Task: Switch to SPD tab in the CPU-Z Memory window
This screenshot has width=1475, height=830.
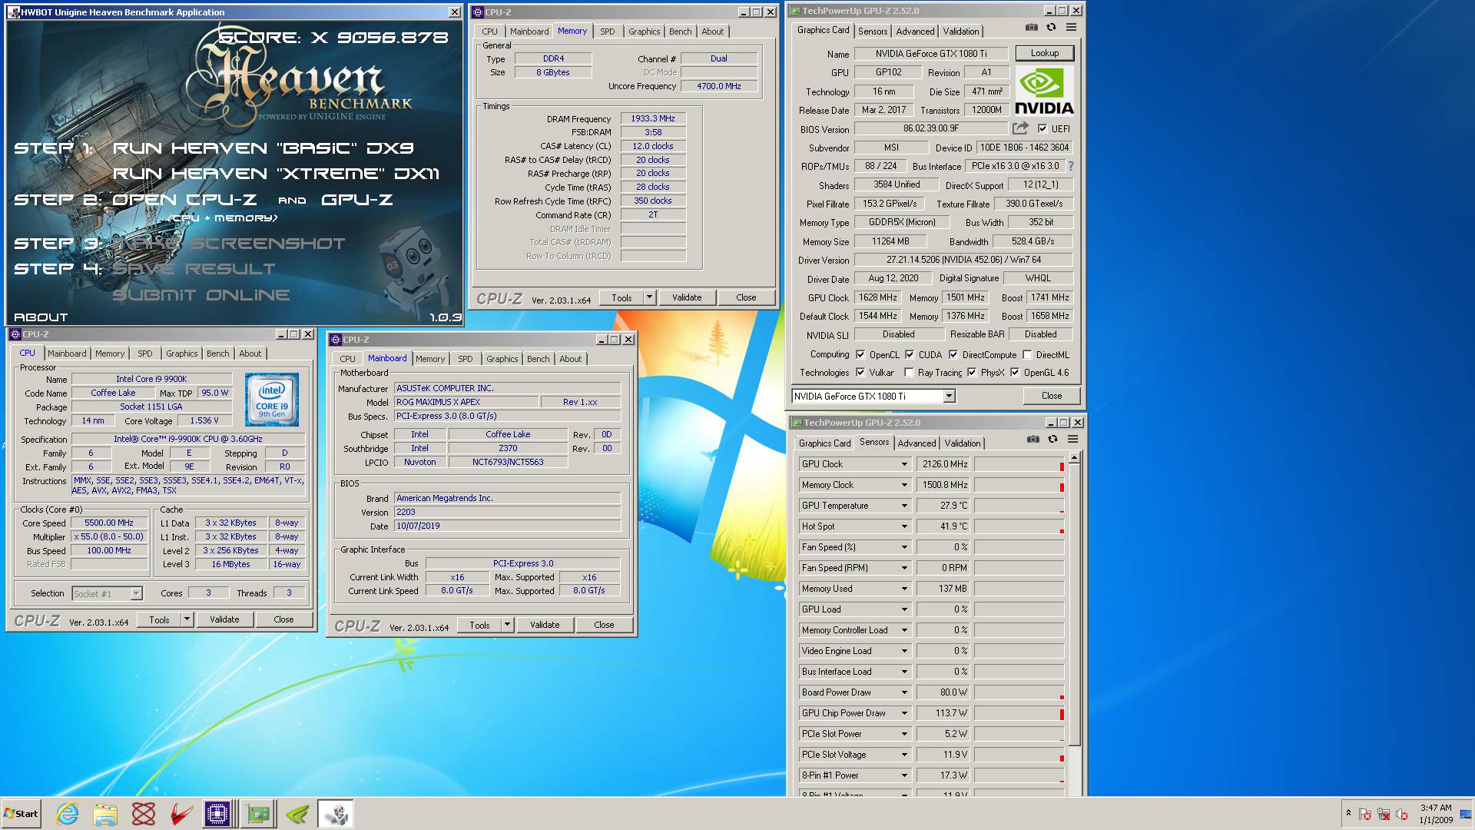Action: point(607,32)
